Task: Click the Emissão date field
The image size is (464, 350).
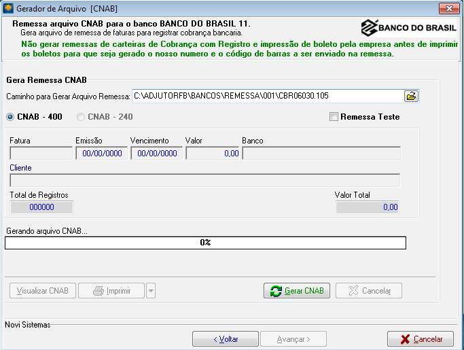Action: pos(101,154)
